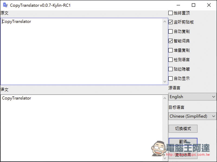Disable the 智能词典 smart dictionary checkbox

point(171,41)
